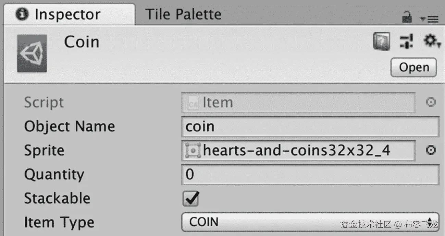Click the preset sliders icon
The height and width of the screenshot is (236, 445).
[x=406, y=42]
